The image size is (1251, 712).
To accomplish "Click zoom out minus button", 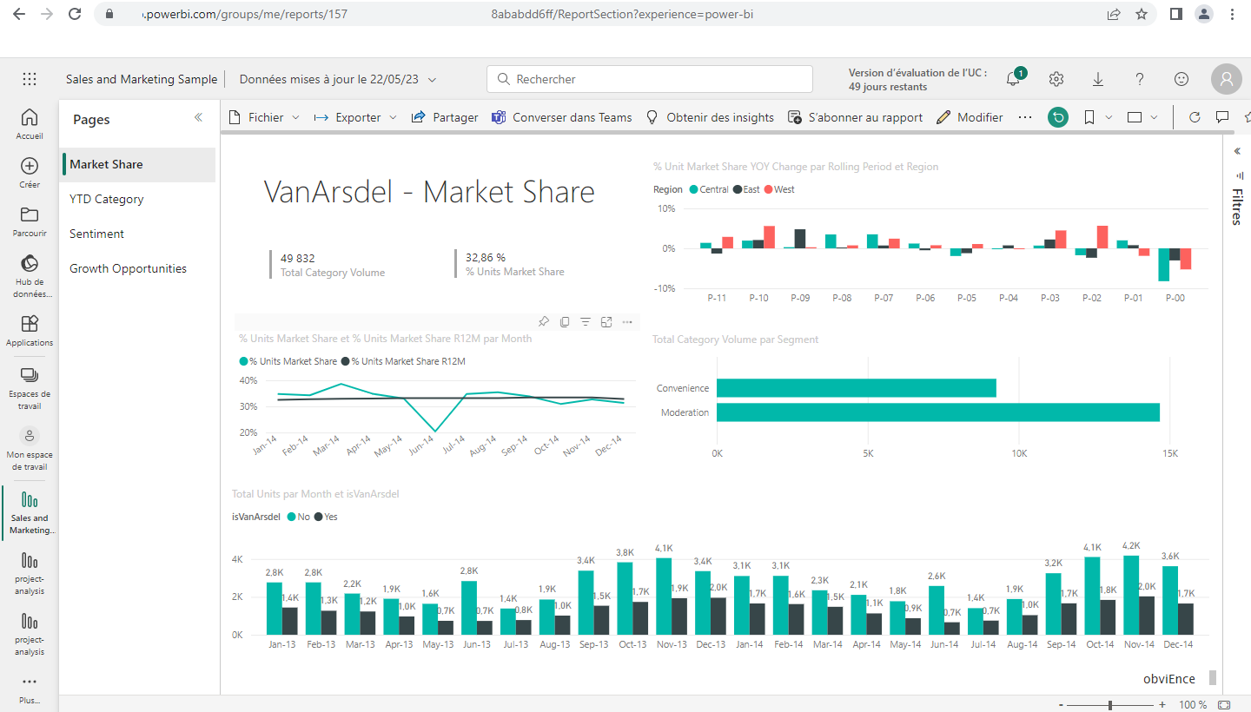I will pyautogui.click(x=1061, y=705).
